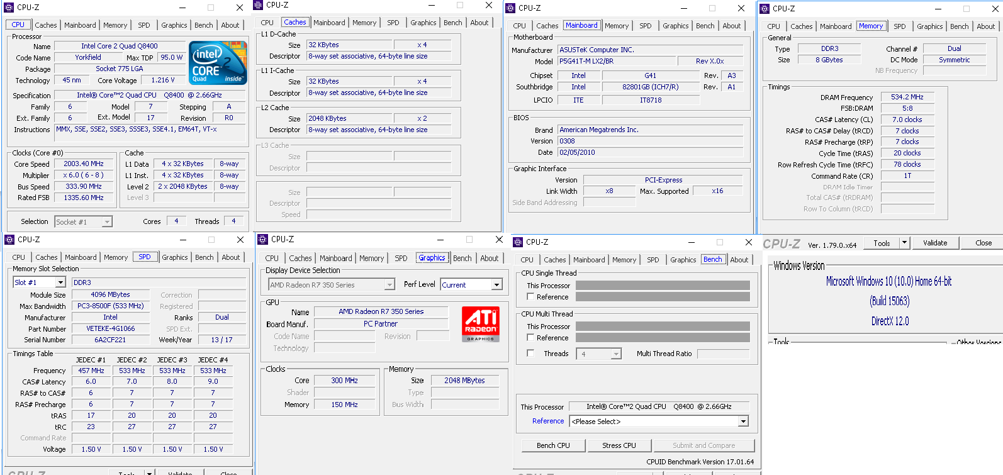Screen dimensions: 1003x475
Task: Click the CPU Name field Intel Core 2 Quad Q8400
Action: (x=120, y=46)
